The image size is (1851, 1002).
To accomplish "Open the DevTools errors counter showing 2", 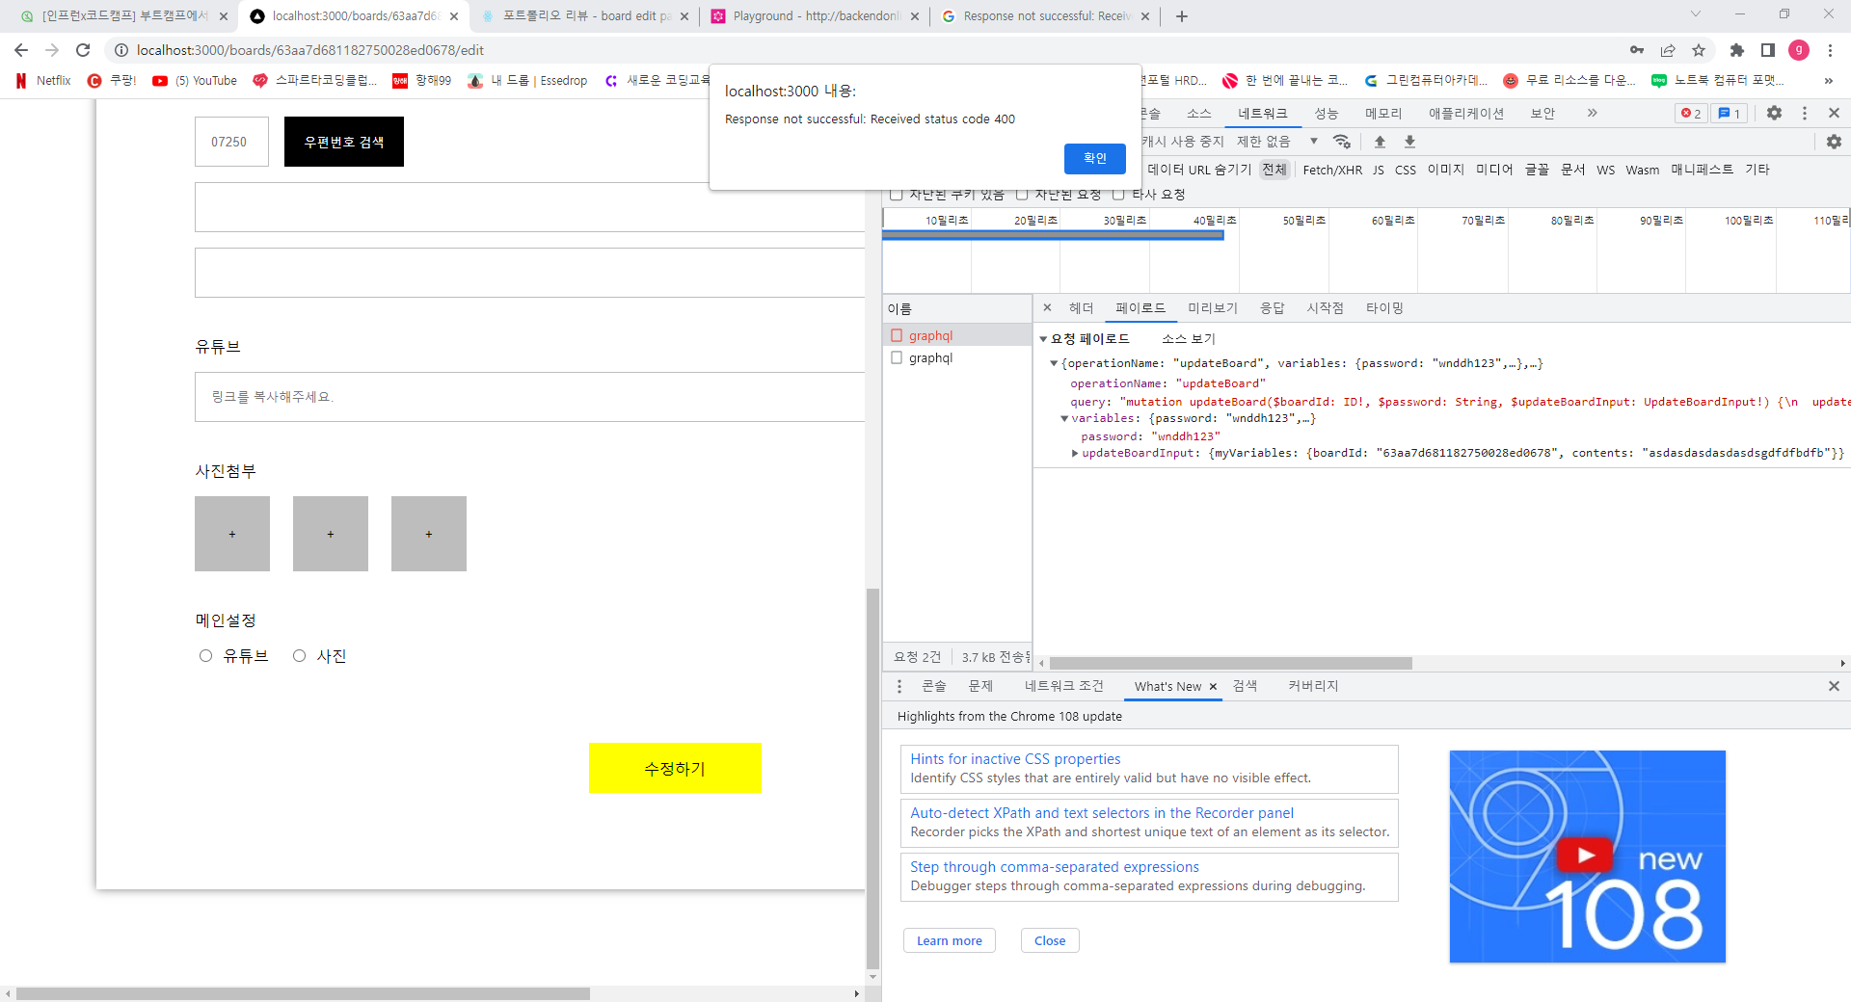I will coord(1691,113).
